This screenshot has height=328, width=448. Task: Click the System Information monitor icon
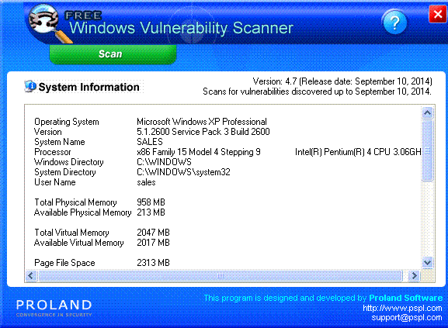point(30,86)
